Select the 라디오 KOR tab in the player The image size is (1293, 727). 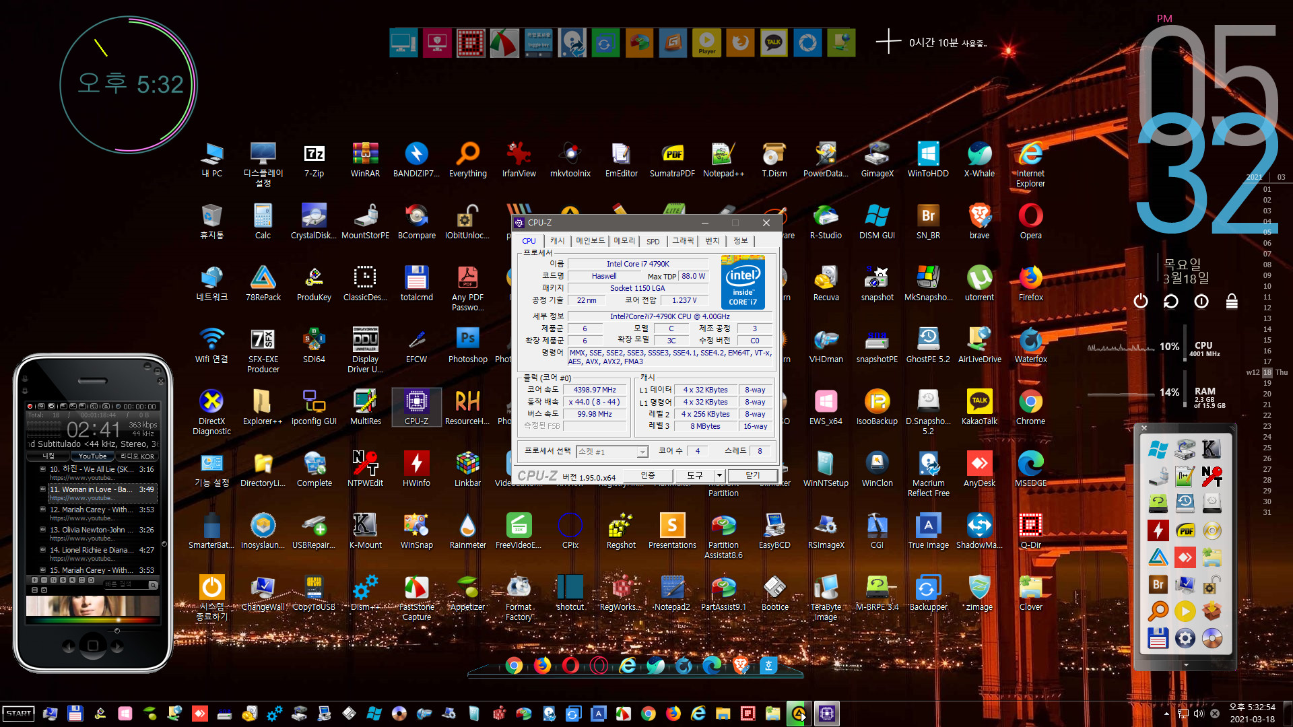pyautogui.click(x=137, y=456)
